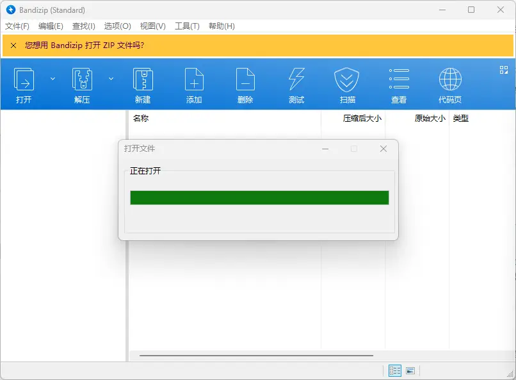Open the 选项(O) menu
The image size is (516, 380).
click(118, 26)
